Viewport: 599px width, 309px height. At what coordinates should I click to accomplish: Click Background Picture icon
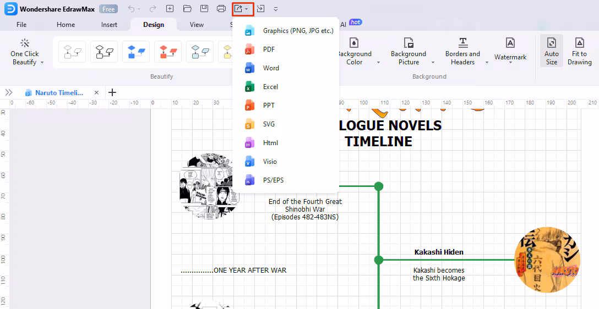(409, 43)
